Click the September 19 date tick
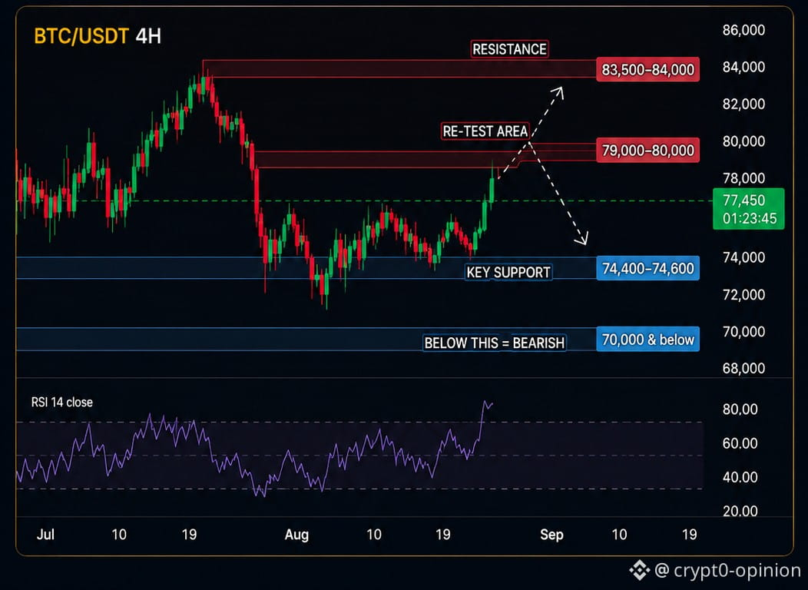 (689, 535)
